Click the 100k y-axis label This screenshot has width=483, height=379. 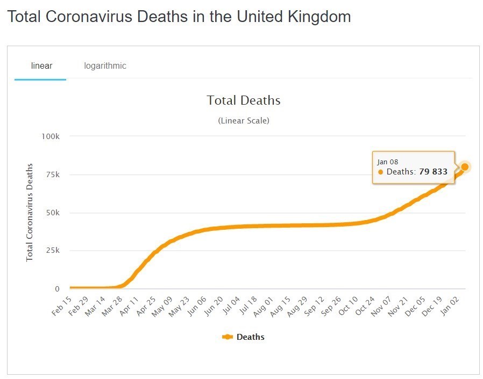coord(50,136)
